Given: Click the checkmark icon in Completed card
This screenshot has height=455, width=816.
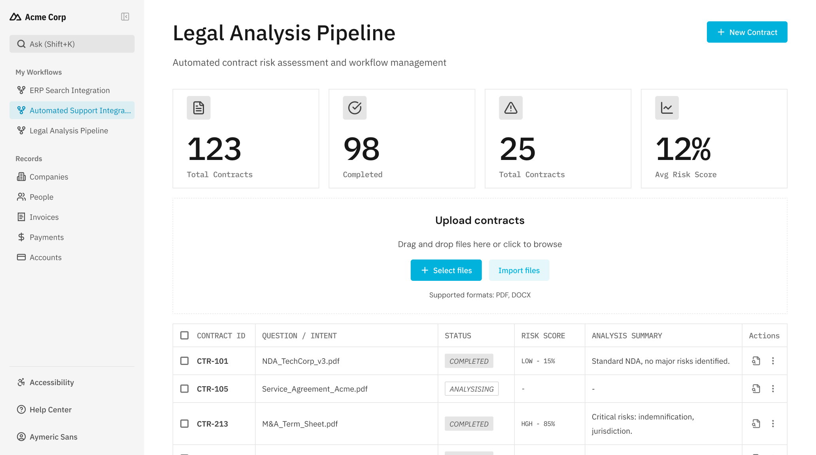Looking at the screenshot, I should [355, 108].
